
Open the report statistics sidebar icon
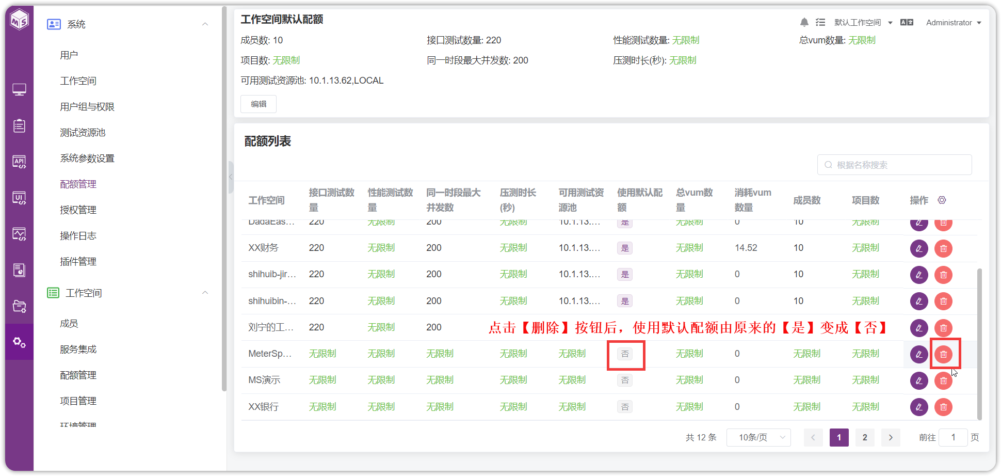click(19, 270)
